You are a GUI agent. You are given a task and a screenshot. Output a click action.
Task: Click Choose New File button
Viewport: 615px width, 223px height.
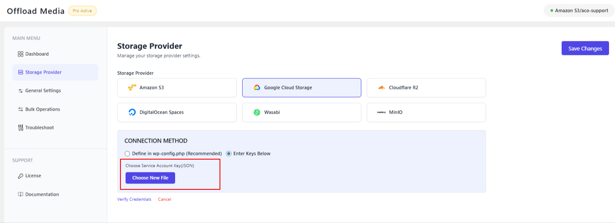point(150,178)
